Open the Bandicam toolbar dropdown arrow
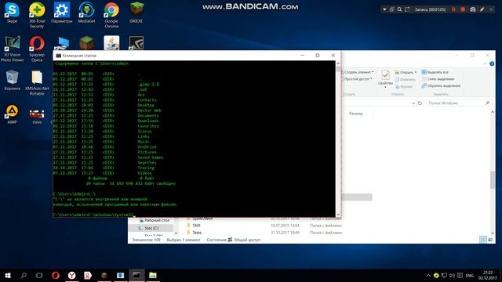 (384, 9)
